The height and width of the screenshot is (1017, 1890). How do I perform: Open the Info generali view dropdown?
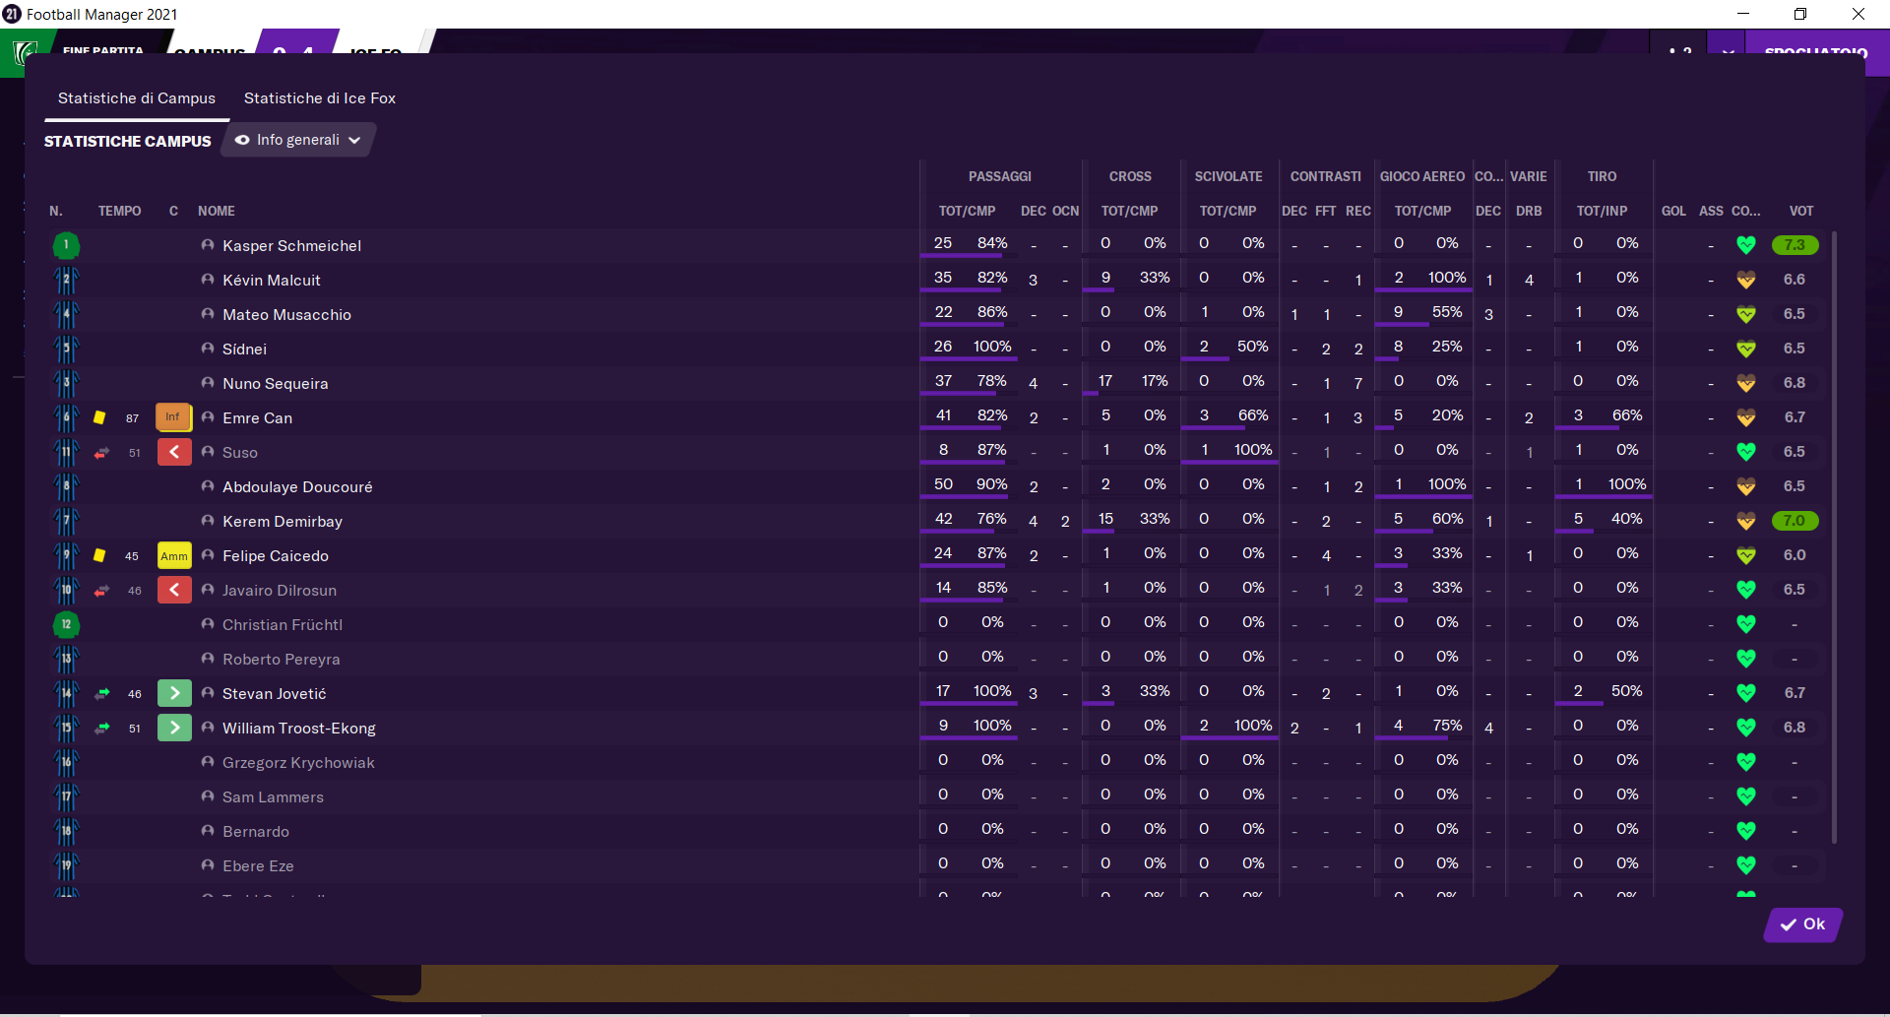299,140
